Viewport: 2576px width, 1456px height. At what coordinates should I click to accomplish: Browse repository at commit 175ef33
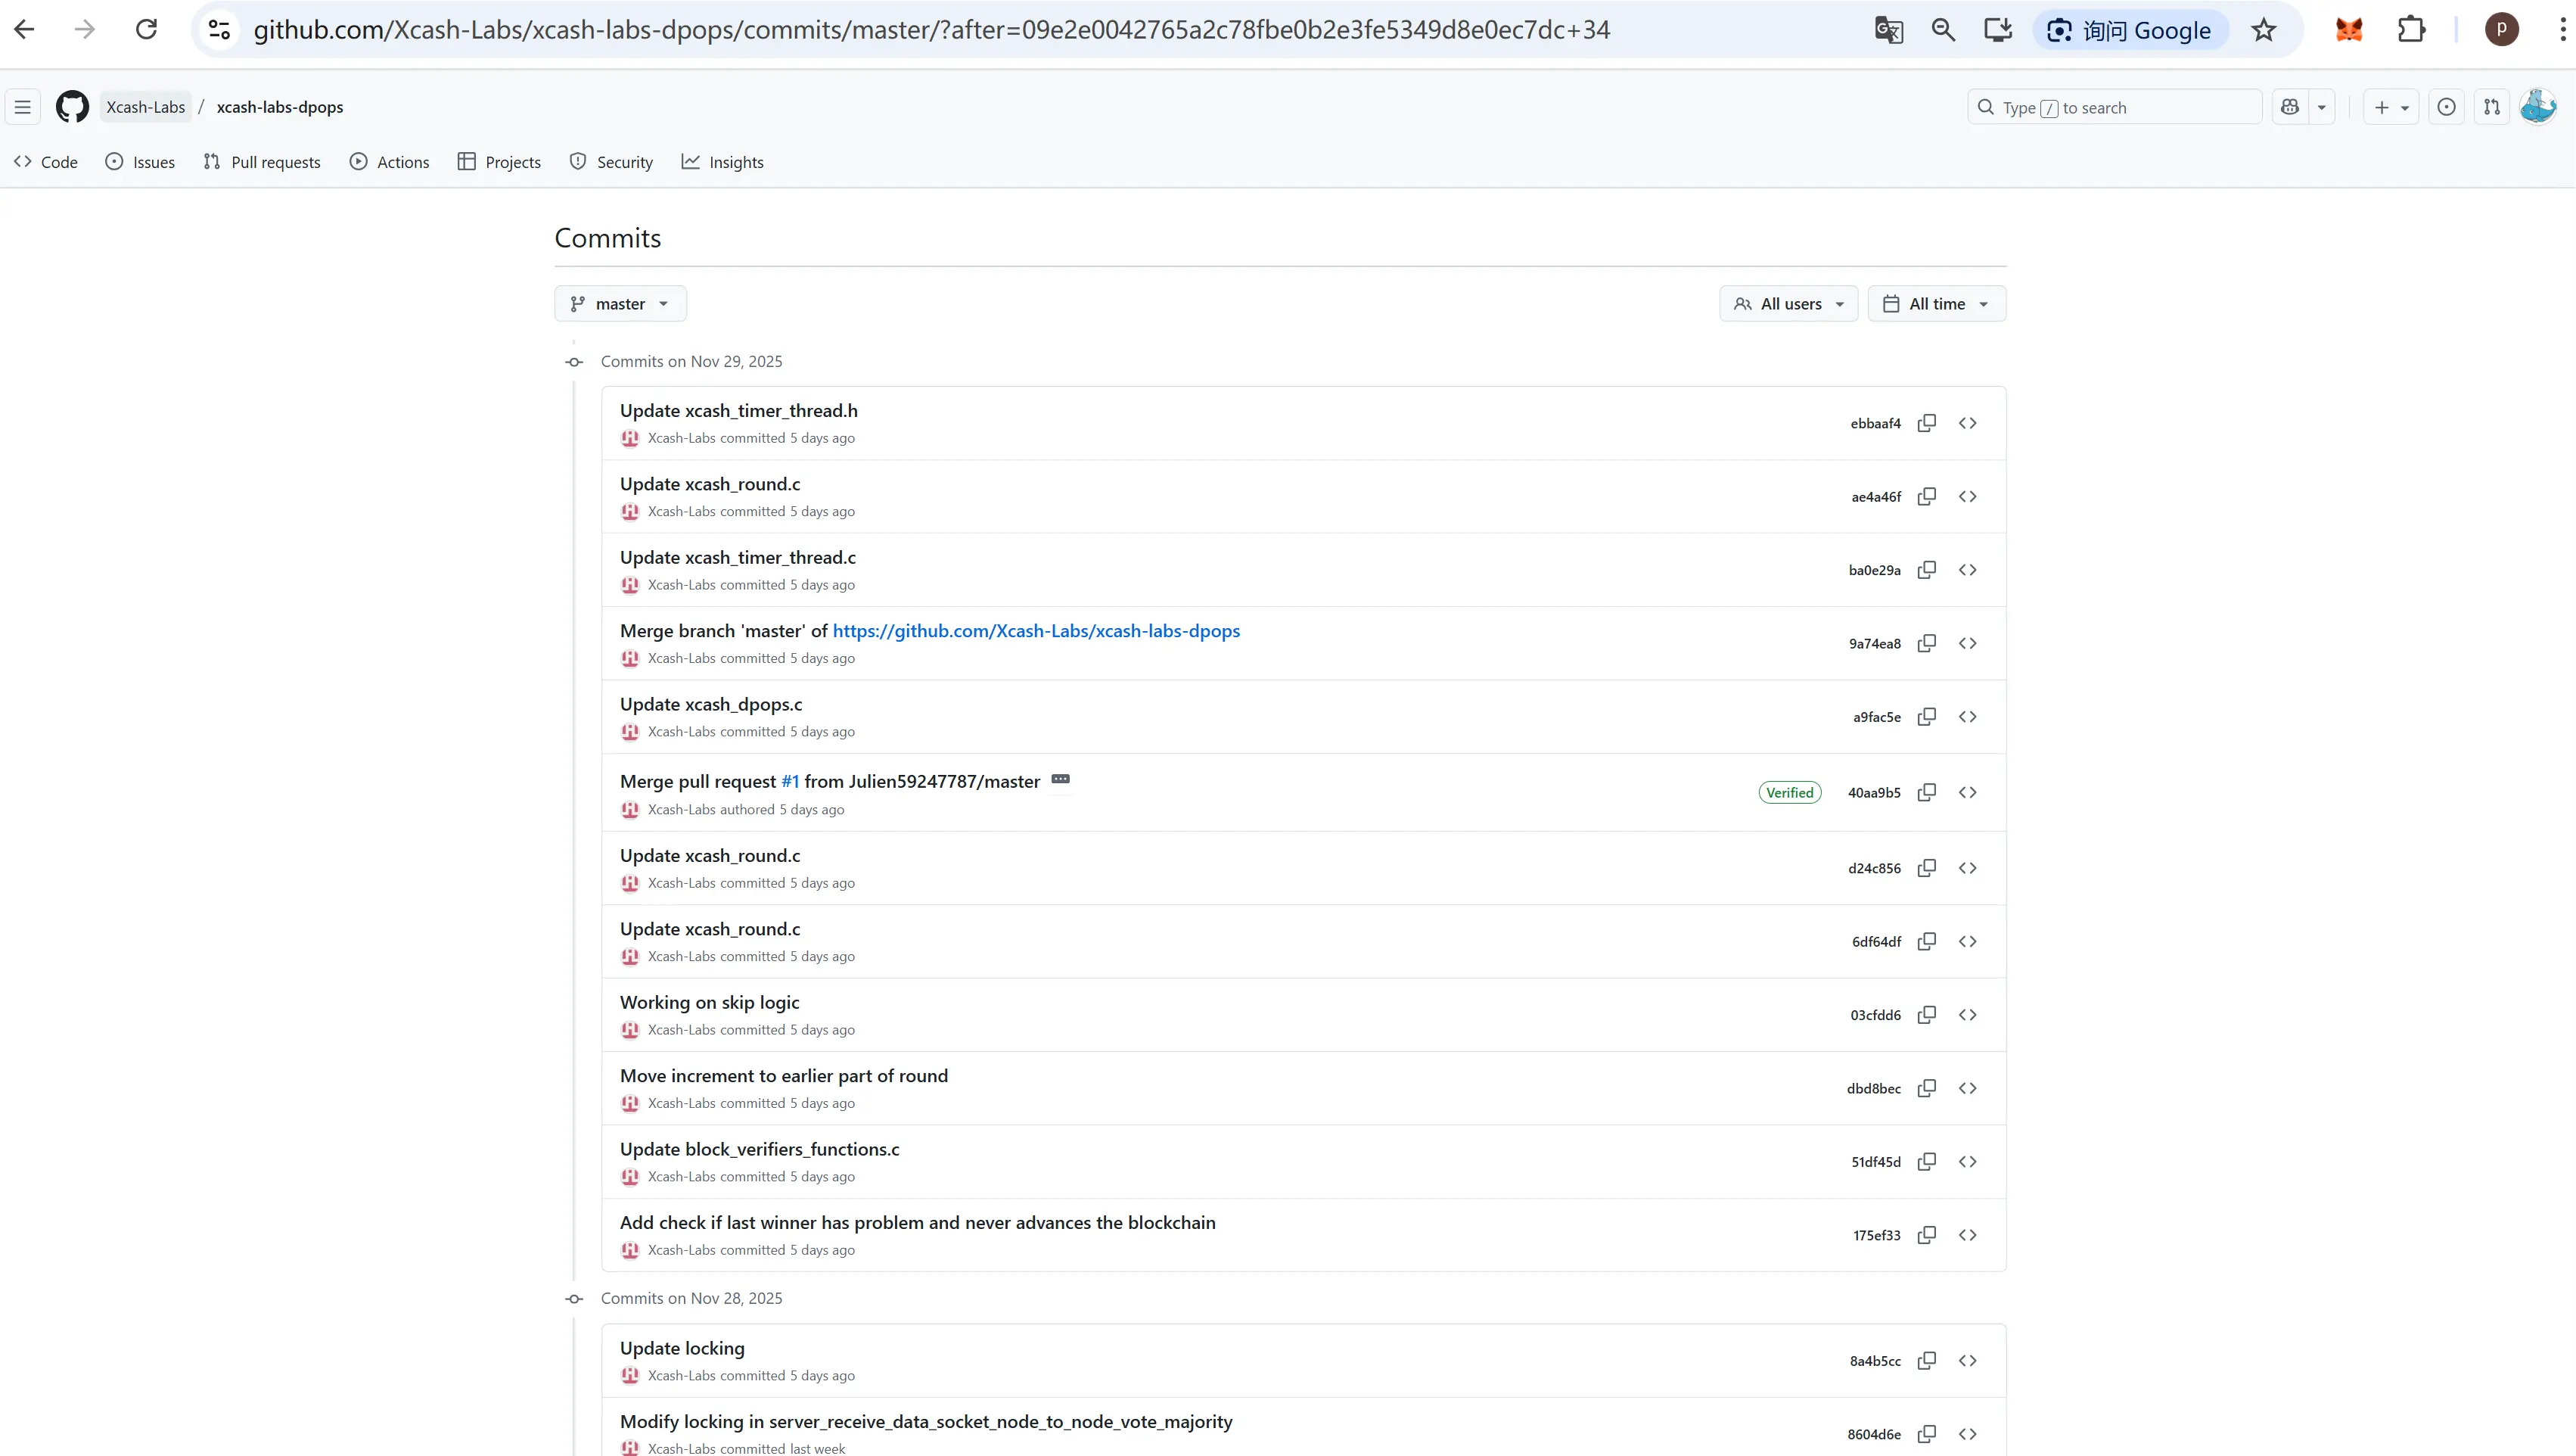(1967, 1235)
